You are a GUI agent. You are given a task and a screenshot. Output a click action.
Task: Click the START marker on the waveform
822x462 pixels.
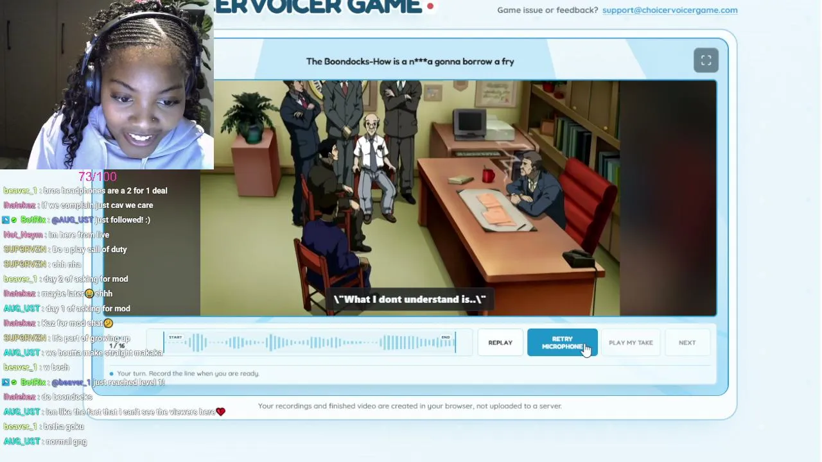[x=175, y=338]
